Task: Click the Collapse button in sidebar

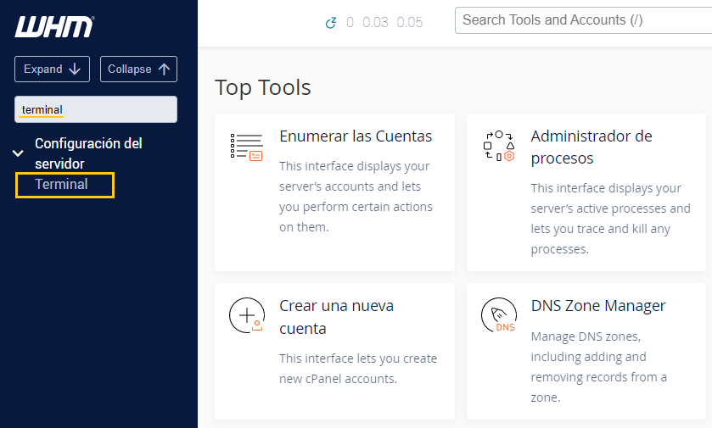Action: coord(138,69)
